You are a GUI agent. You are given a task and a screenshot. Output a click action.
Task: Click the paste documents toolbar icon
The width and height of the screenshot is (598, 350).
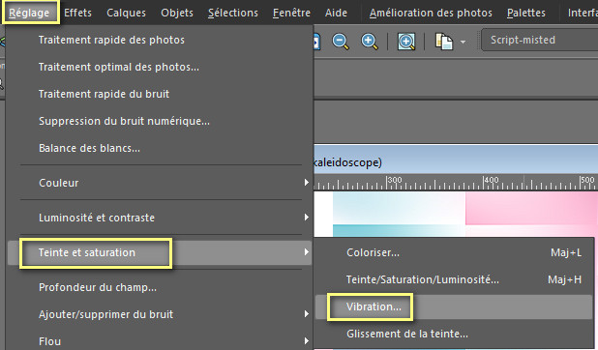pyautogui.click(x=444, y=42)
